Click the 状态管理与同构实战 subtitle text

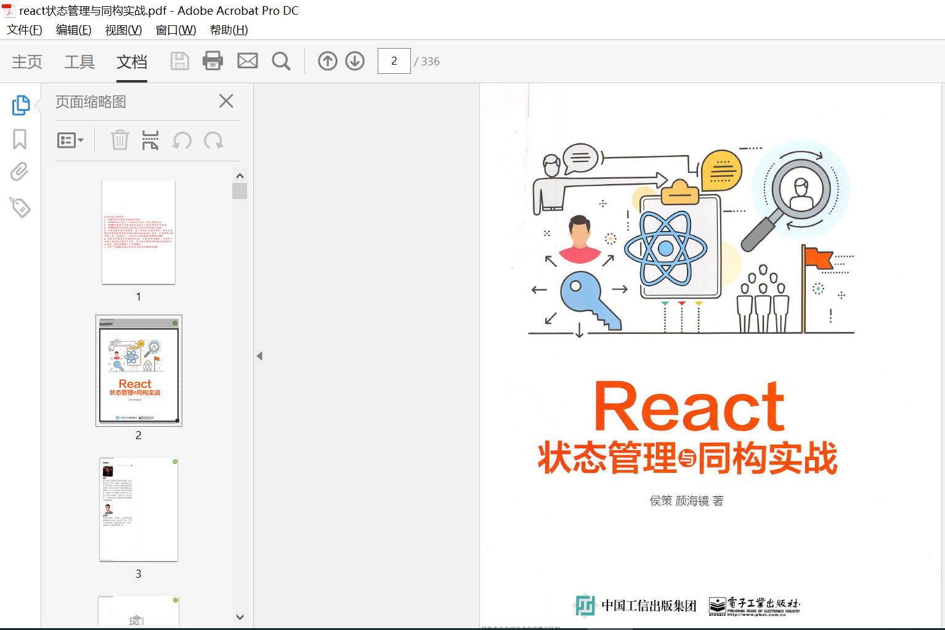(x=687, y=458)
